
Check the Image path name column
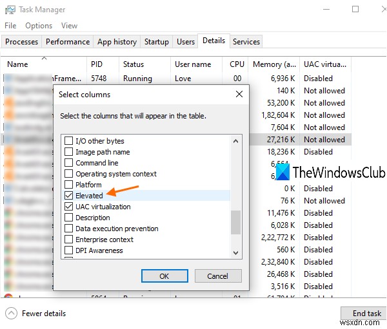coord(68,151)
